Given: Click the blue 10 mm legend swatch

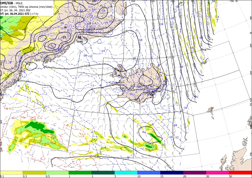Looking at the screenshot, I should tap(149, 172).
